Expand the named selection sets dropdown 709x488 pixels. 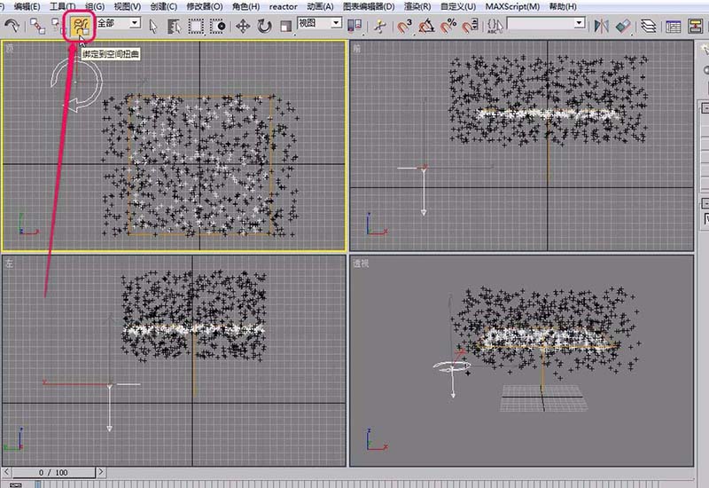coord(580,23)
